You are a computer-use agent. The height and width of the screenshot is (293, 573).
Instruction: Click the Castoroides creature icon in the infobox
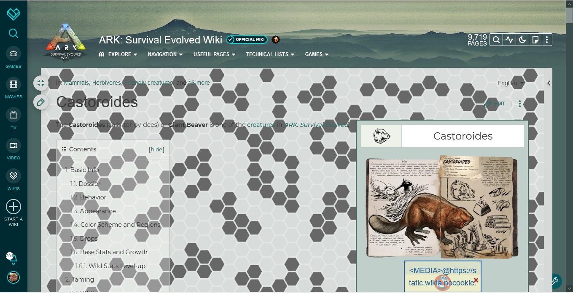(x=381, y=136)
